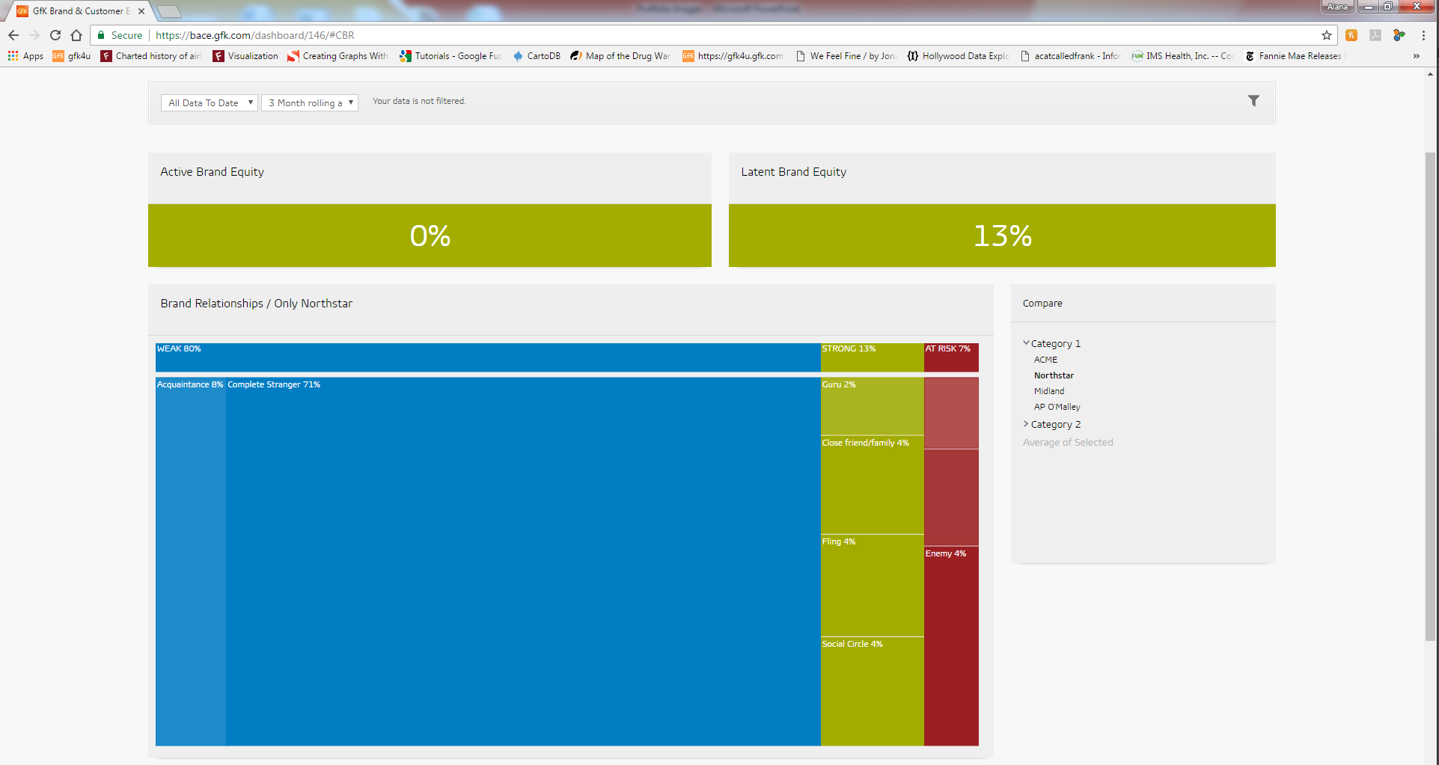Open the Visualization bookmark
This screenshot has height=765, width=1439.
245,56
